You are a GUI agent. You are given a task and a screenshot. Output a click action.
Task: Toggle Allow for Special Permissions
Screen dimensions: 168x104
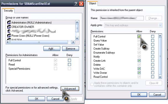tap(56, 69)
